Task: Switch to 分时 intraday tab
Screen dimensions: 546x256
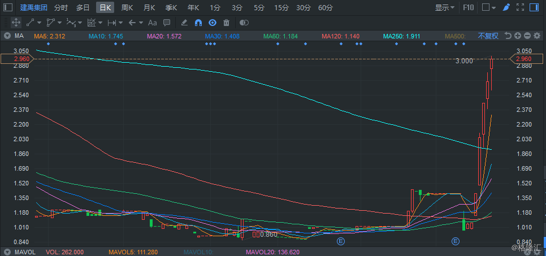Action: (x=61, y=7)
